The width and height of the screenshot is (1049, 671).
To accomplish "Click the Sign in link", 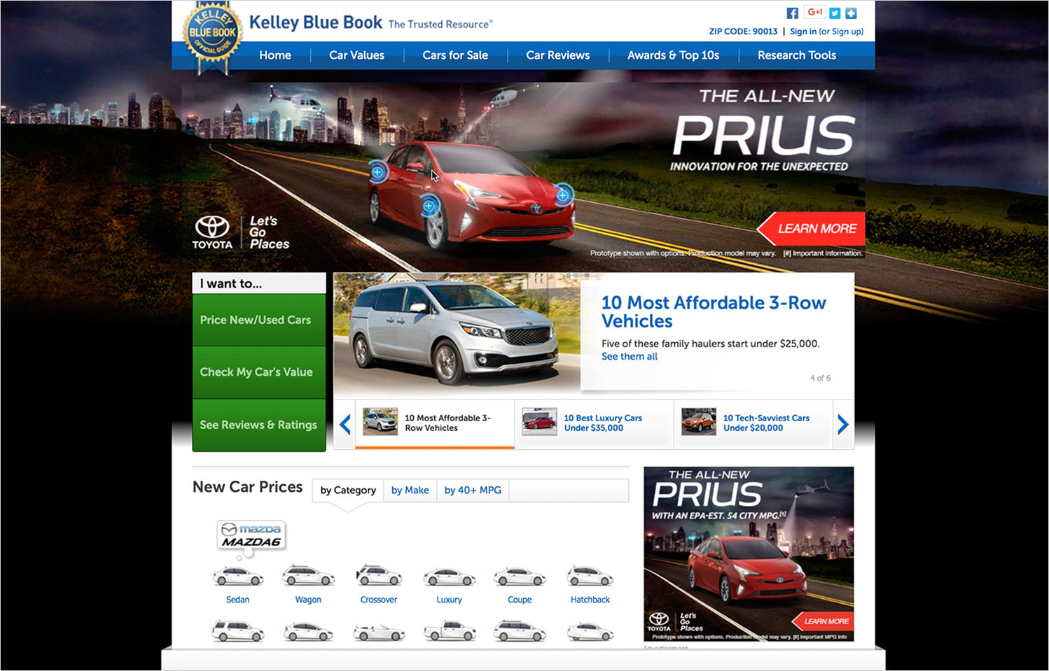I will 803,31.
